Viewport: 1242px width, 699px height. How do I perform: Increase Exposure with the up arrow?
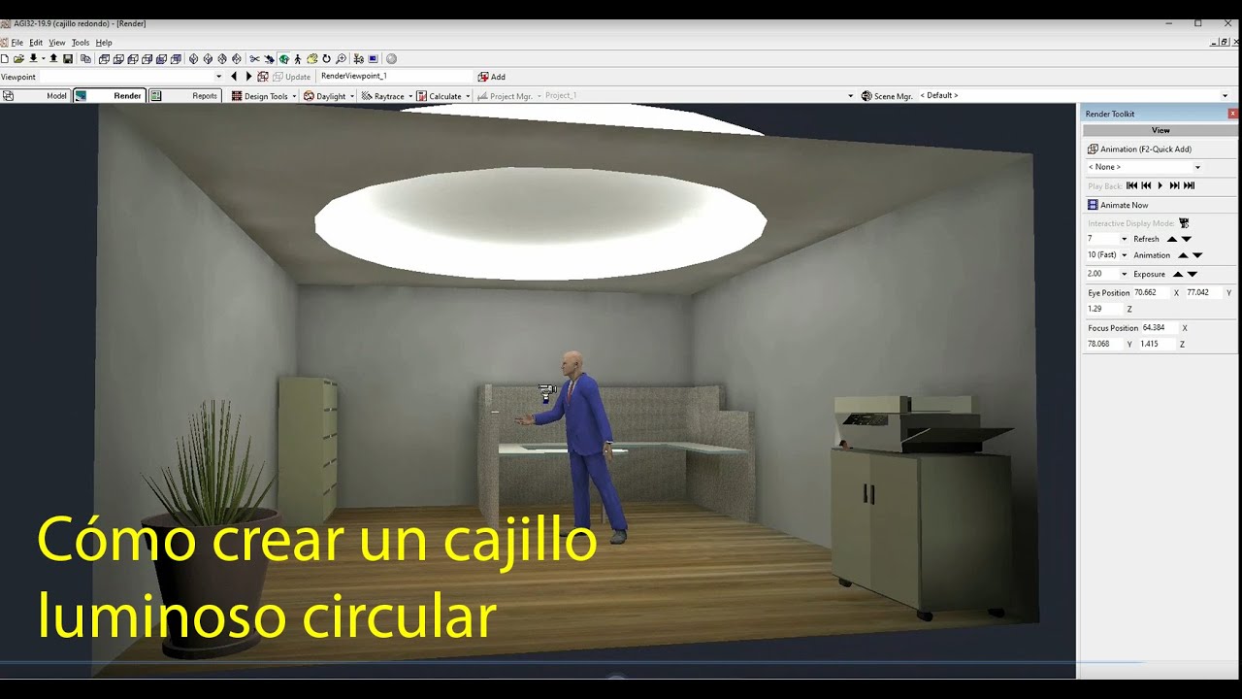(1178, 274)
